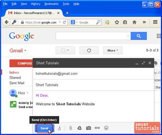The image size is (162, 135).
Task: Open the History menu
Action: (x=36, y=4)
